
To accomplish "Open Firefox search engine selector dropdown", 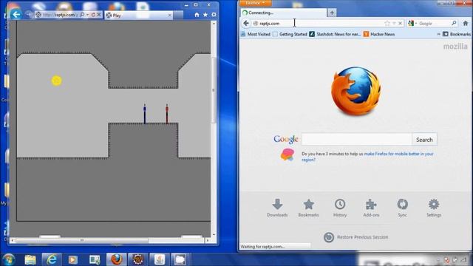I will pyautogui.click(x=412, y=23).
